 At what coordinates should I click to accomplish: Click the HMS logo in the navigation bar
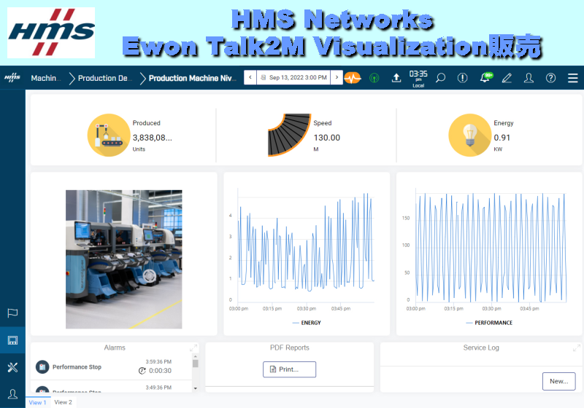[12, 77]
